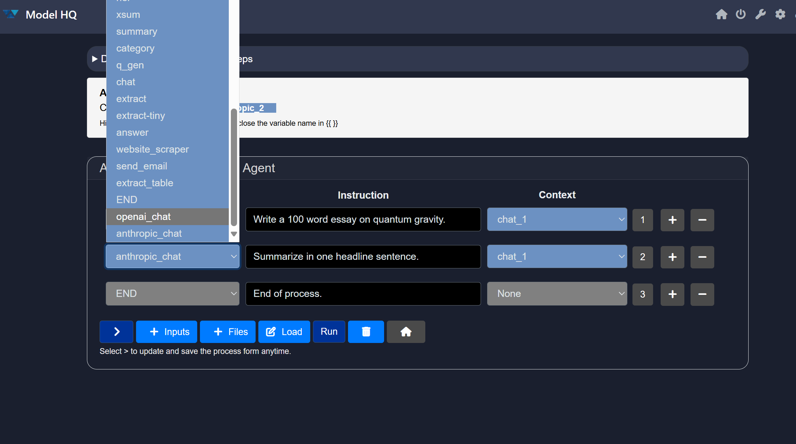The image size is (796, 444).
Task: Open the anthropic_chat agent dropdown
Action: point(172,257)
